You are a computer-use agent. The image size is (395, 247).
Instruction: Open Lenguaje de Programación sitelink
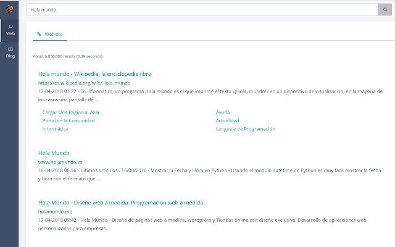point(246,129)
